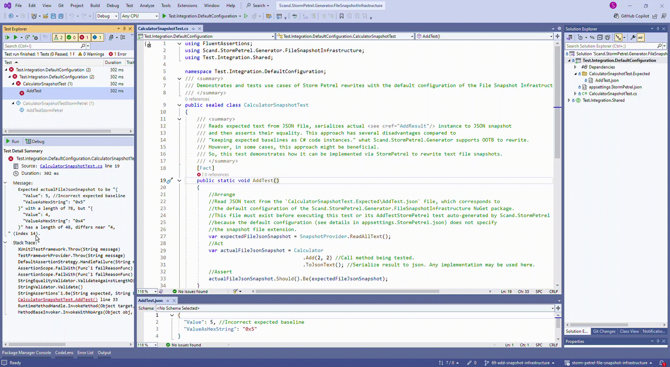Collapse CalculatorSnapshotTestStormPetrel (1) tree node
Image resolution: width=670 pixels, height=367 pixels.
[13, 103]
